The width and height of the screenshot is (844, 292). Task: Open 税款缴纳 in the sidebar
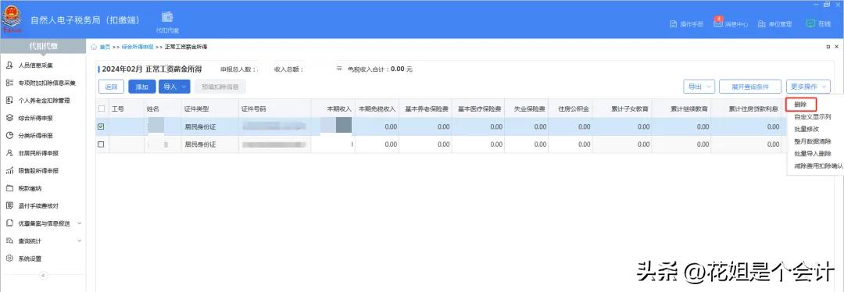(x=30, y=188)
